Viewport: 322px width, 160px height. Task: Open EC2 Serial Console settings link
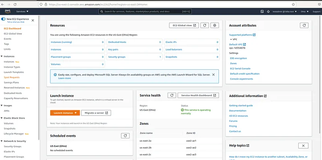240,69
